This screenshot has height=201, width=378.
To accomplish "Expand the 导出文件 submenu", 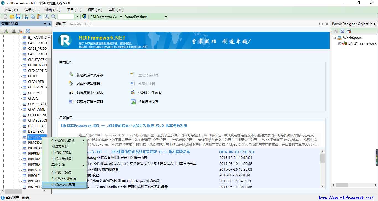I will tap(64, 165).
